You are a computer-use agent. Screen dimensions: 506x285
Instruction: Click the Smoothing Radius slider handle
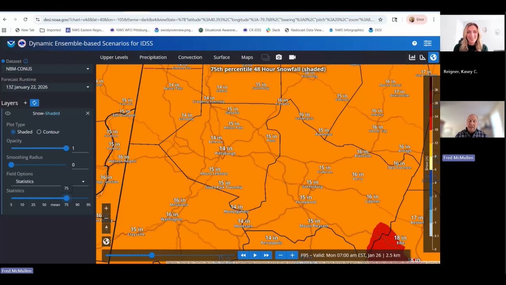point(11,165)
